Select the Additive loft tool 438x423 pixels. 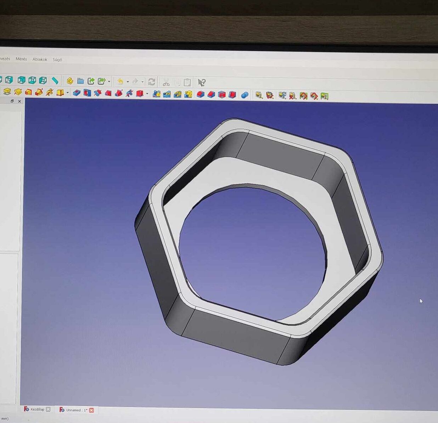point(28,92)
